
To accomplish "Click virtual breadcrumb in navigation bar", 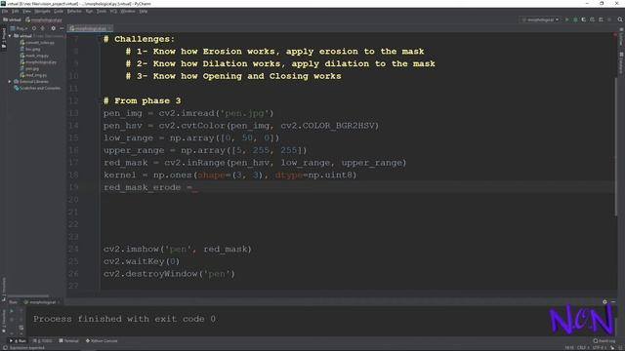I will pos(12,19).
